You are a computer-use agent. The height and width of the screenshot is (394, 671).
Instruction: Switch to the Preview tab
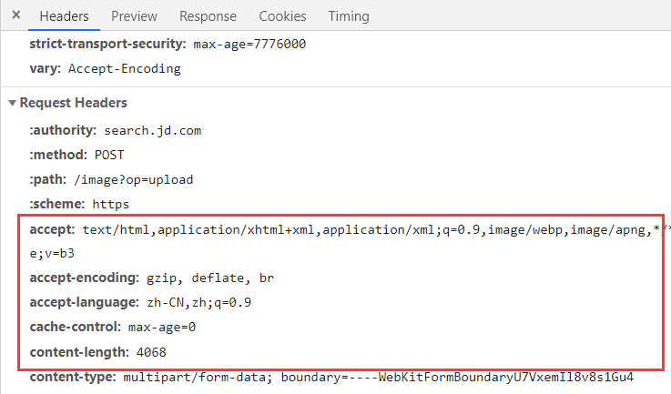134,16
